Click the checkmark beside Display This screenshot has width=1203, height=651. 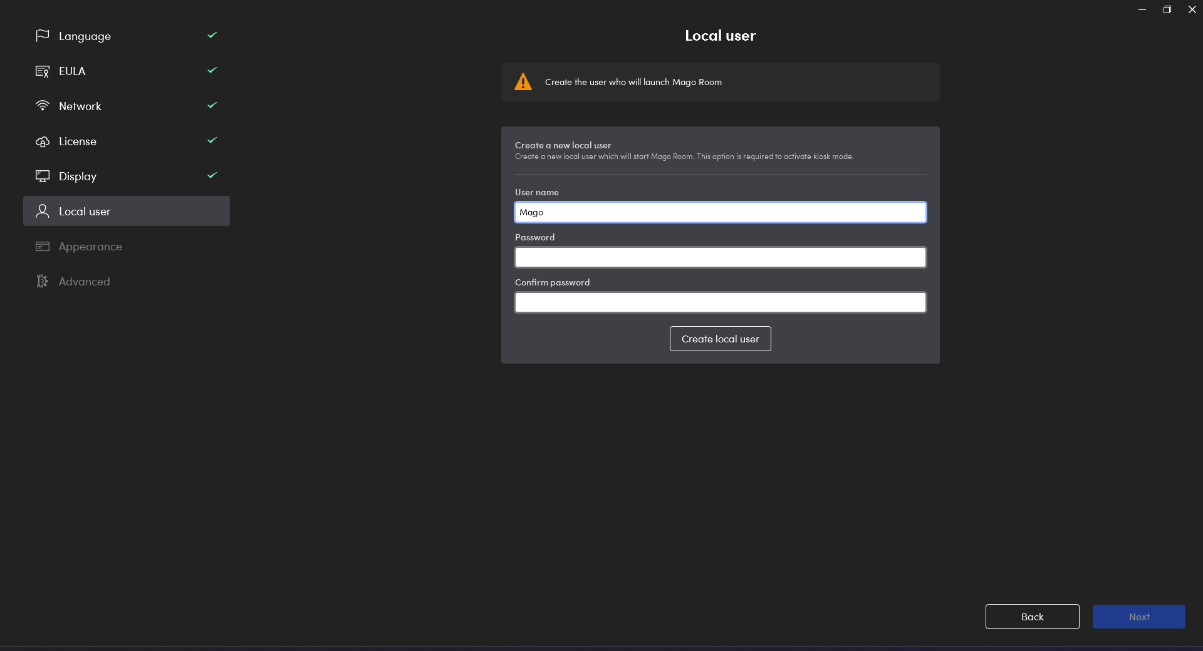(211, 176)
